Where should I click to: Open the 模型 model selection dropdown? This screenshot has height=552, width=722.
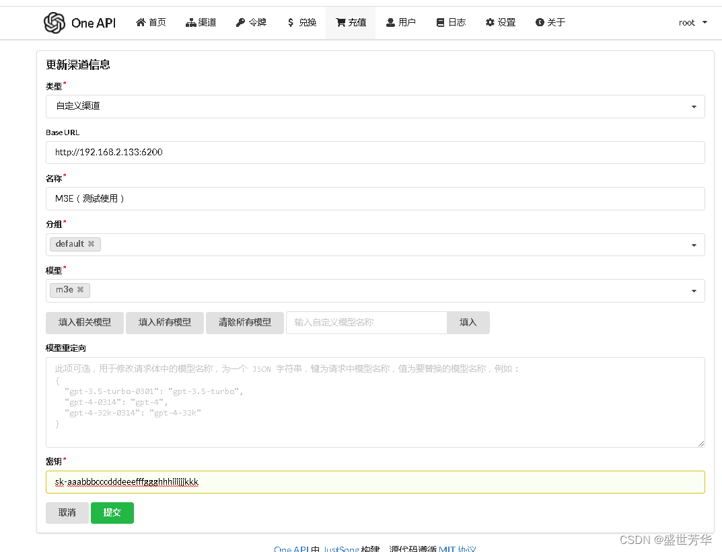tap(694, 290)
